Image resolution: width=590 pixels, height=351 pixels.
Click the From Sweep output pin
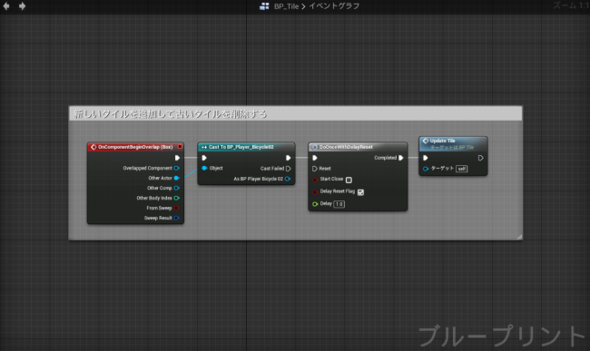(x=176, y=208)
